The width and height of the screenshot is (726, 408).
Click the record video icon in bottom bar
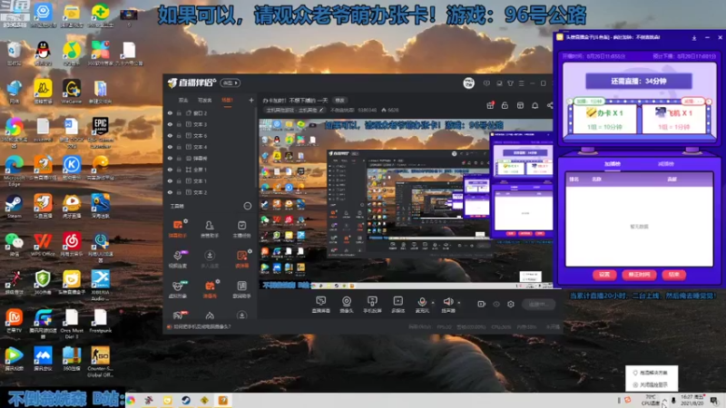pyautogui.click(x=482, y=304)
